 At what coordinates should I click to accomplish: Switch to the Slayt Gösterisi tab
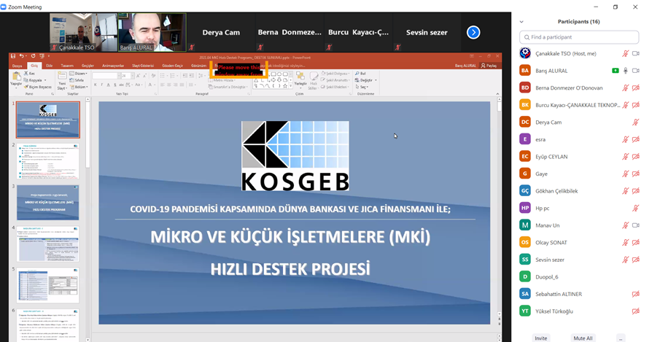(143, 66)
